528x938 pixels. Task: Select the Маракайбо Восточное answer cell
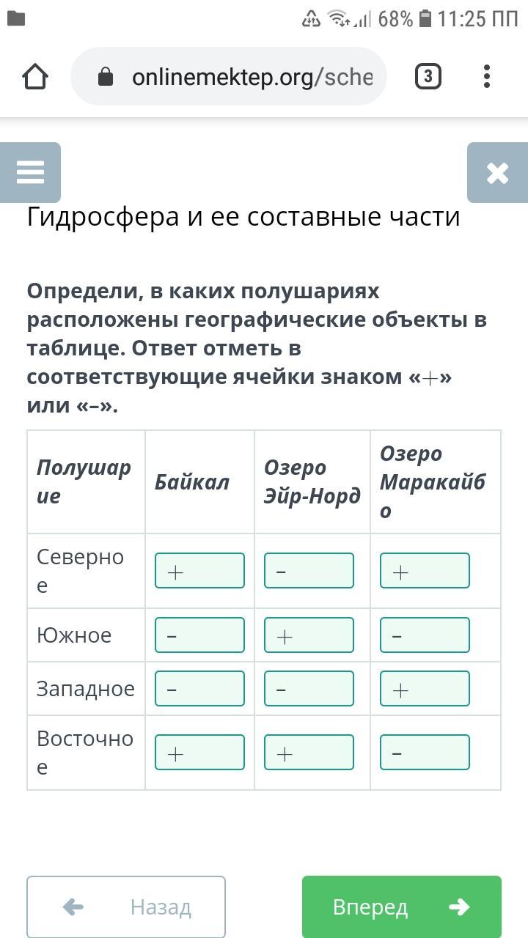tap(425, 753)
